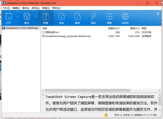Viewport: 163px width, 119px height.
Task: Click the yellow archive icon in the status bar
Action: 106,115
